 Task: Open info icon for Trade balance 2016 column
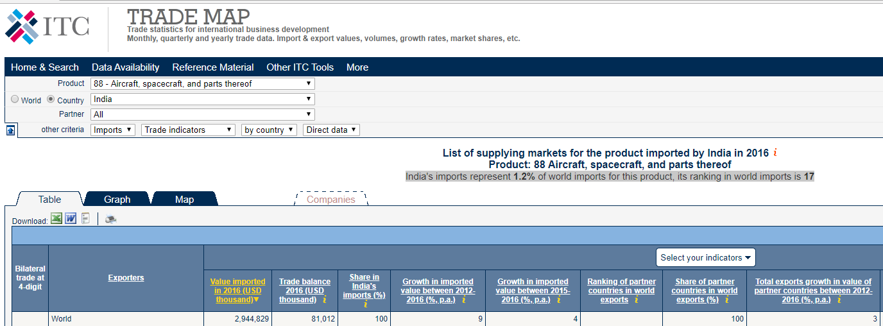click(325, 300)
